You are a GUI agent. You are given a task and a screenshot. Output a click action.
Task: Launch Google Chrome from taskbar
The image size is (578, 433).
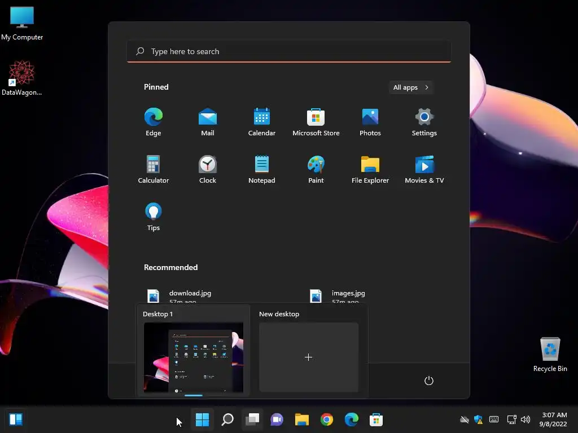(x=327, y=419)
